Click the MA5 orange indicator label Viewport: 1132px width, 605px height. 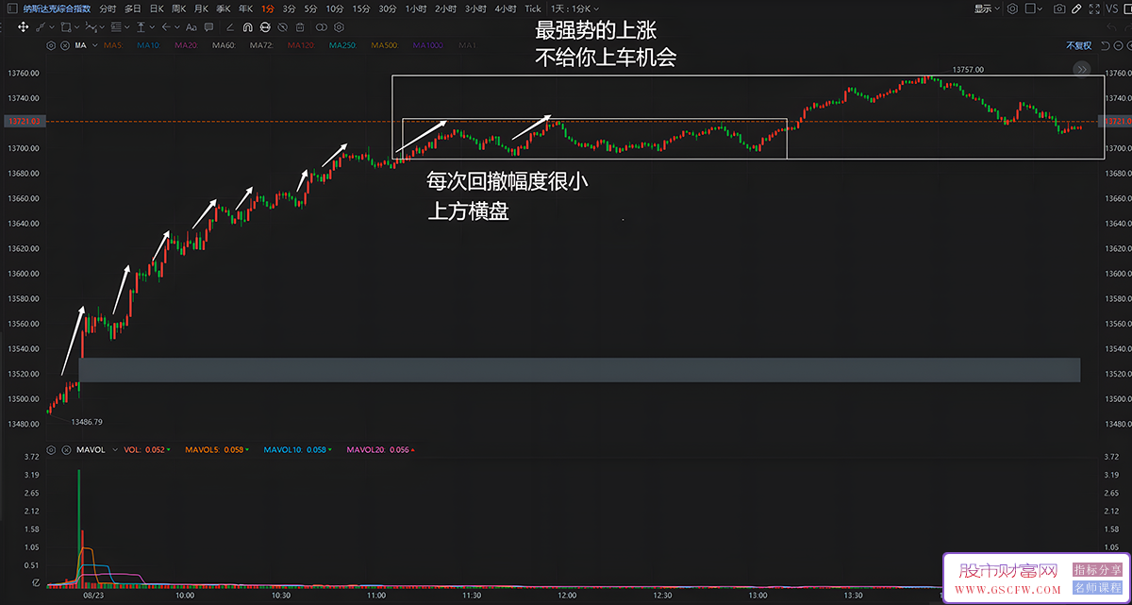[x=113, y=45]
